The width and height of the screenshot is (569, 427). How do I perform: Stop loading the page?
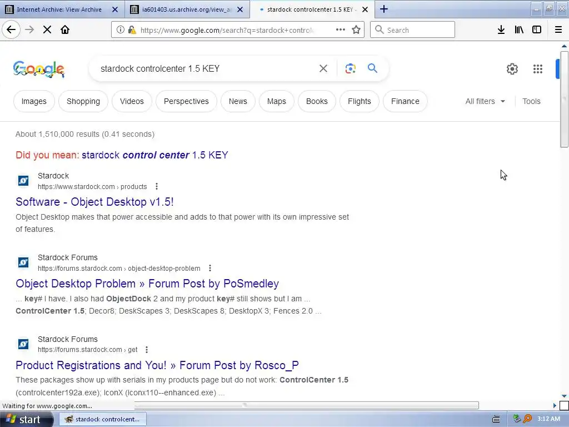point(47,30)
